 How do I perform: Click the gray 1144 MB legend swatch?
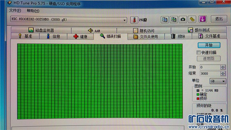198,90
